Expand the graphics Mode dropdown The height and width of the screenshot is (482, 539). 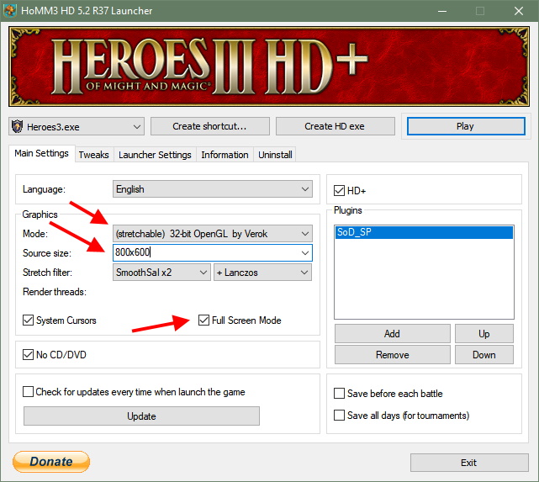click(x=213, y=234)
